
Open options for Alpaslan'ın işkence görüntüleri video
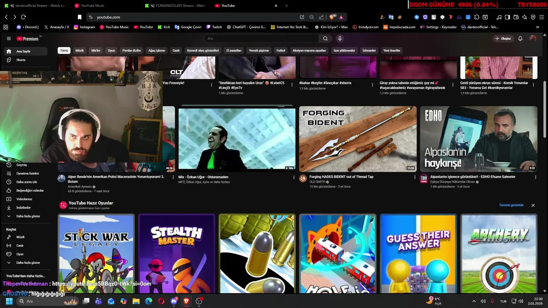point(535,177)
